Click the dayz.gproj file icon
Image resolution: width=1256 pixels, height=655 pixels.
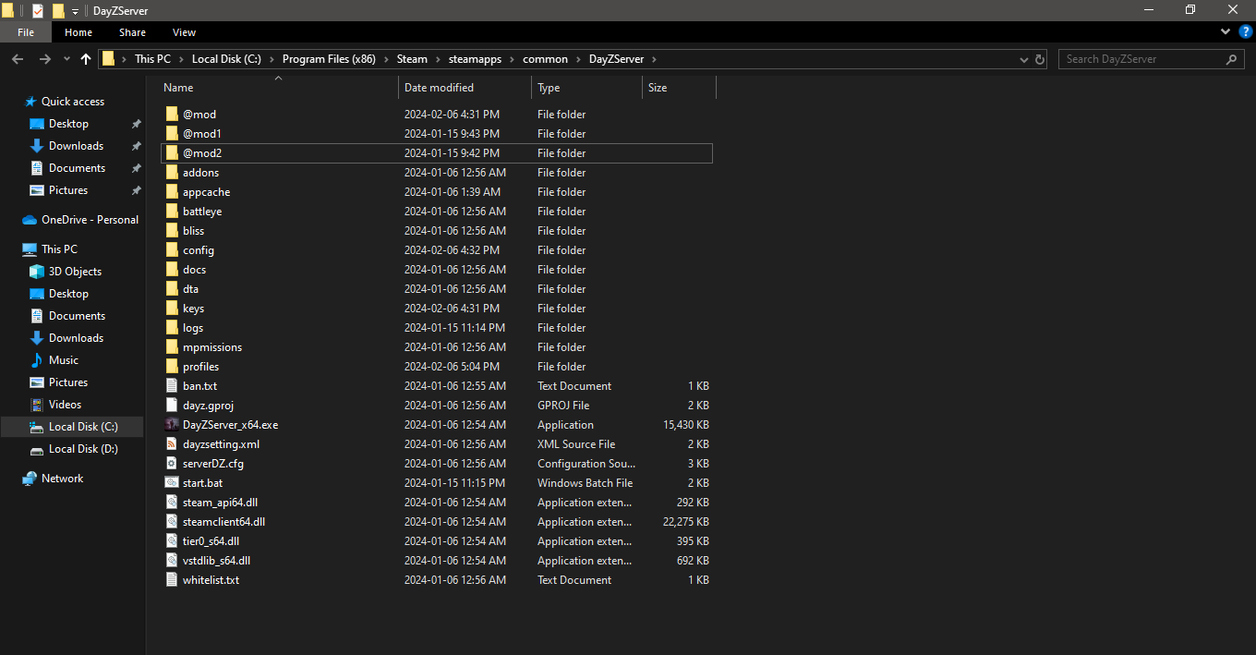(172, 406)
